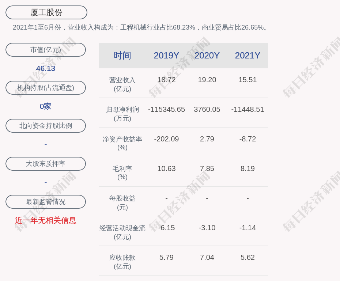Select net profit value -115345.65
Image resolution: width=340 pixels, height=281 pixels.
click(x=166, y=109)
